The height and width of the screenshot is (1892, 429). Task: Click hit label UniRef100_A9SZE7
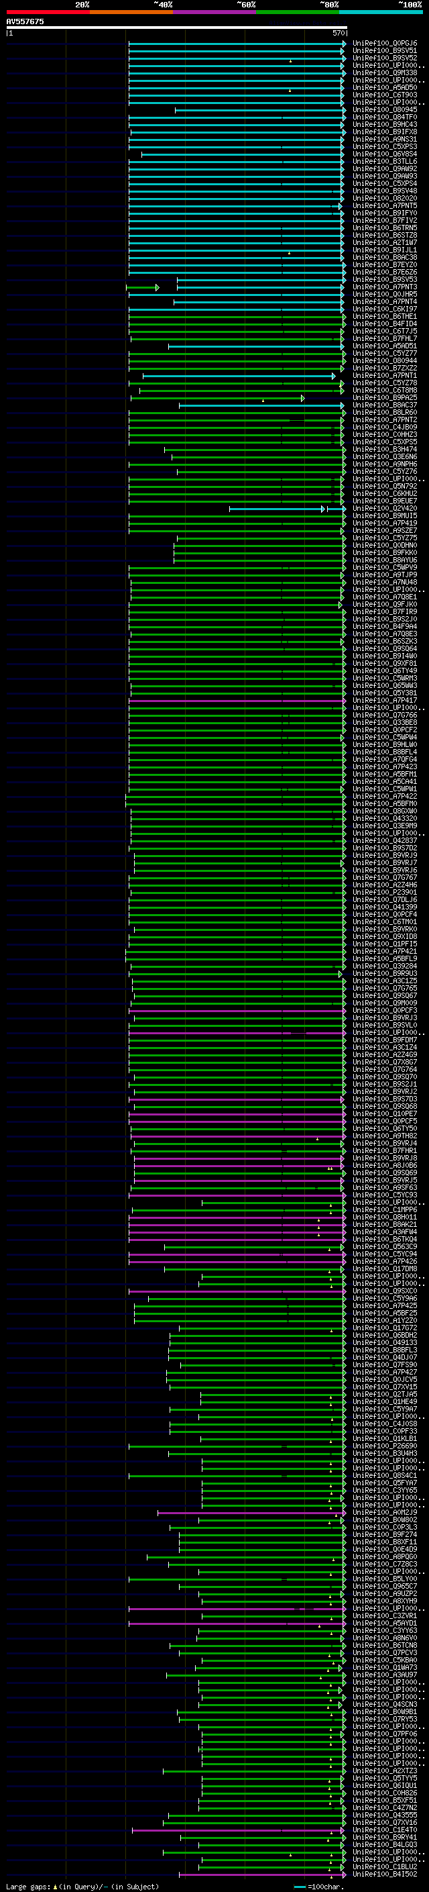click(385, 531)
